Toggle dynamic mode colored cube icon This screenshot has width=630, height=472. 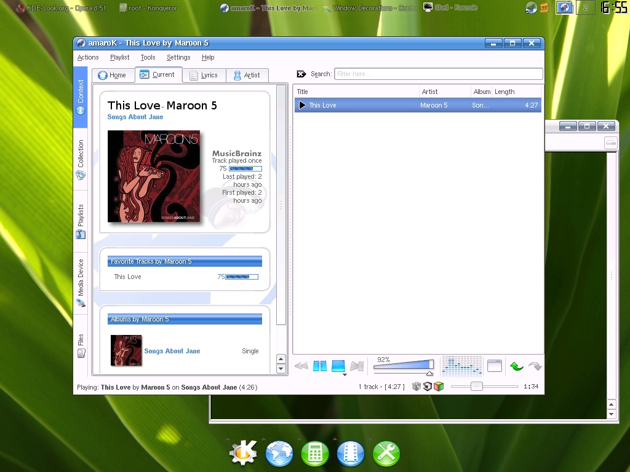pos(439,387)
